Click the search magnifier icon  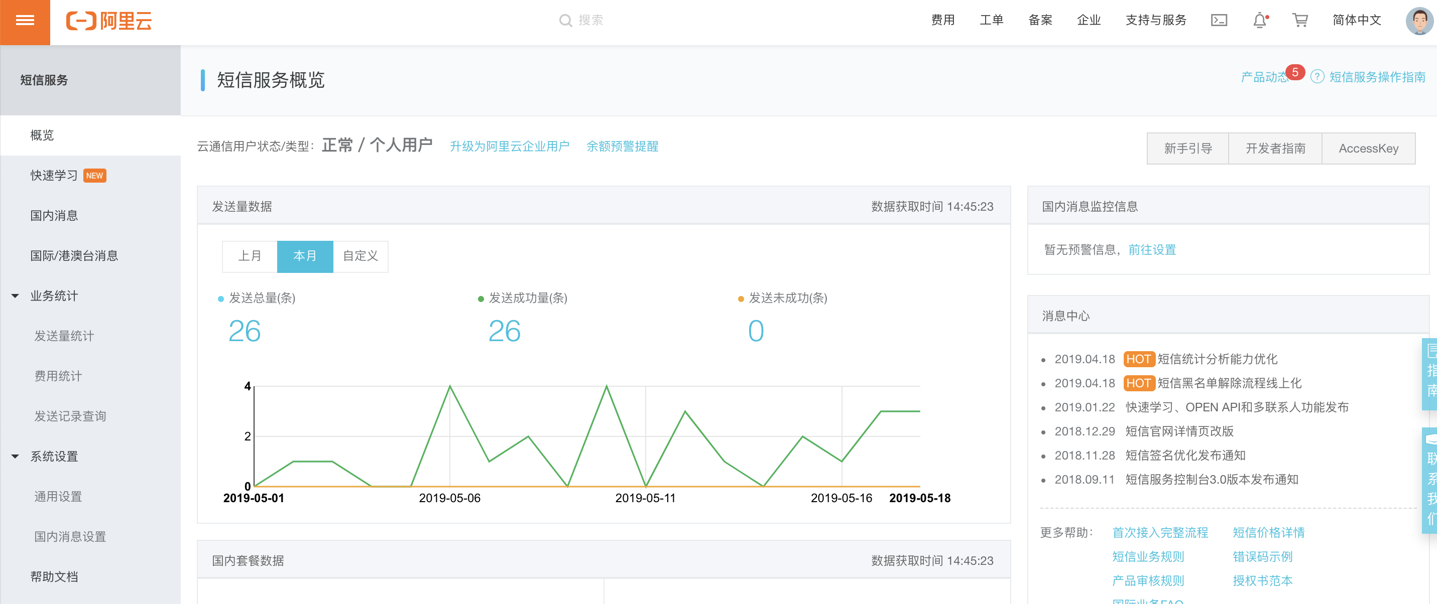565,21
